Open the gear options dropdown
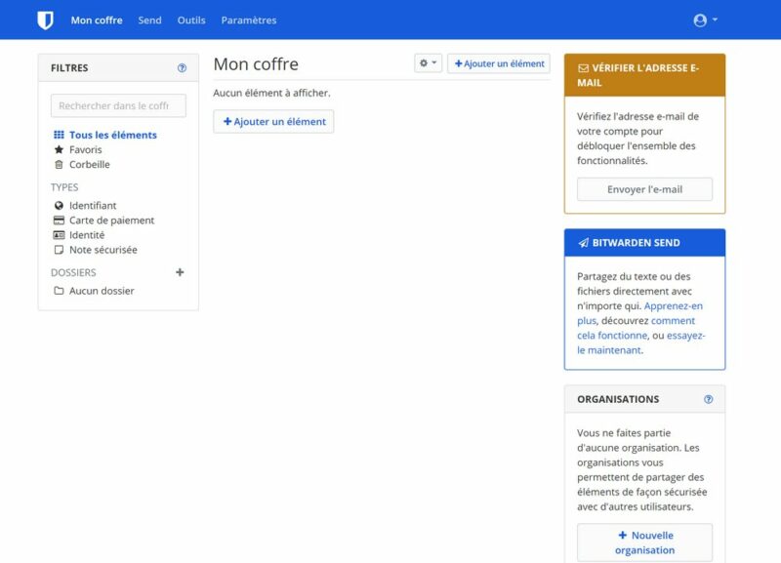The image size is (781, 563). [x=428, y=63]
